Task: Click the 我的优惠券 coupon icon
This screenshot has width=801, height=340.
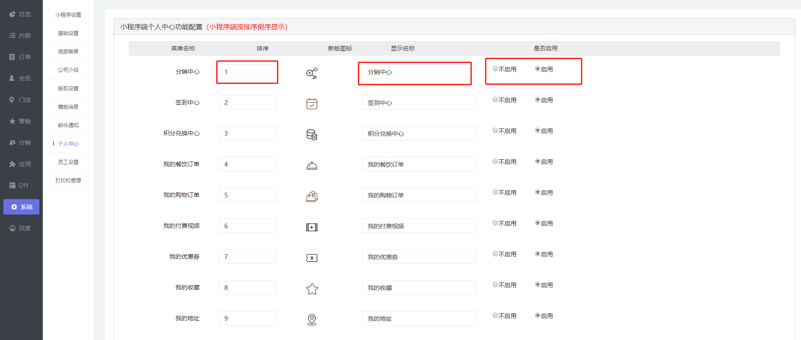Action: coord(312,258)
